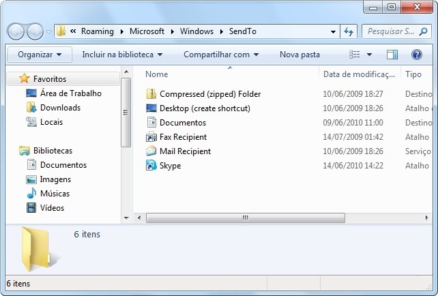Open the Compartilhar com menu

point(221,55)
